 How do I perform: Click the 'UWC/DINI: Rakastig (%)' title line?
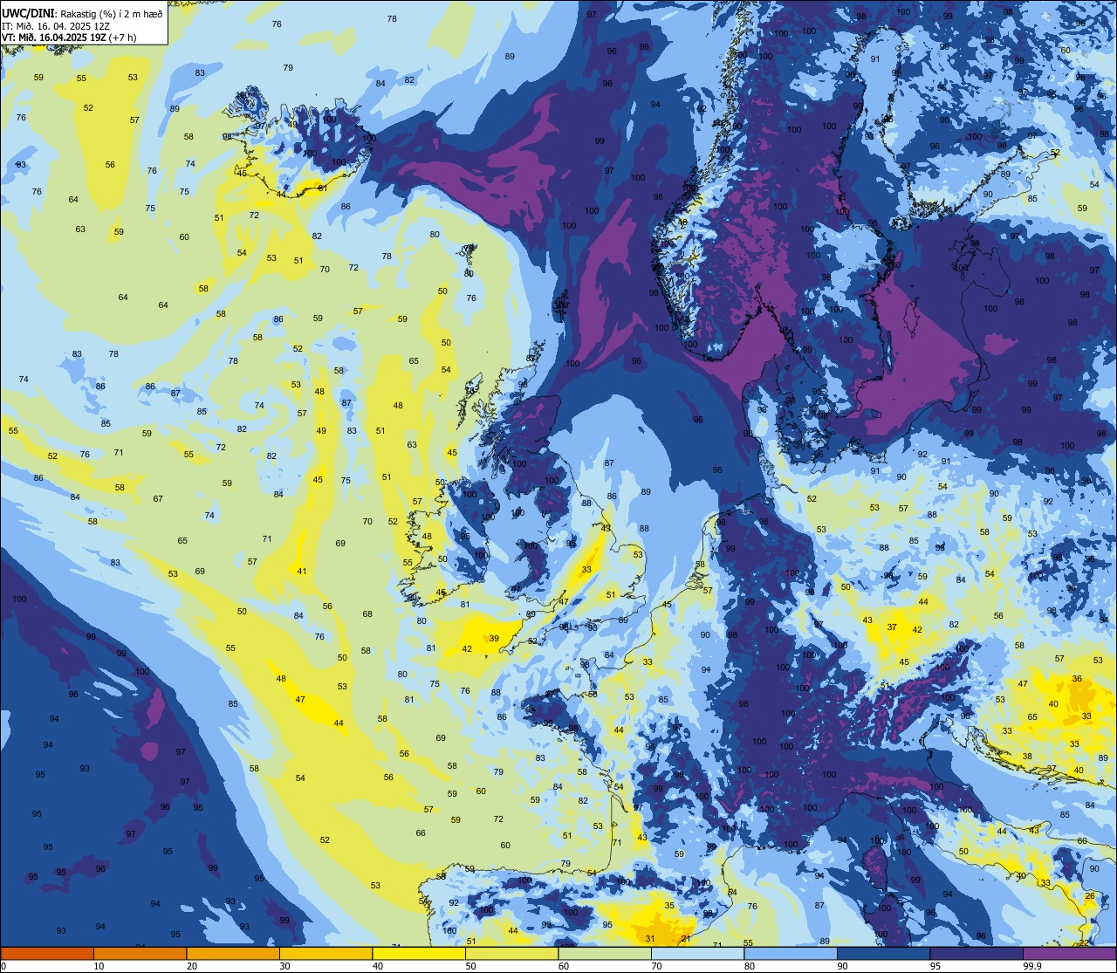[x=82, y=13]
